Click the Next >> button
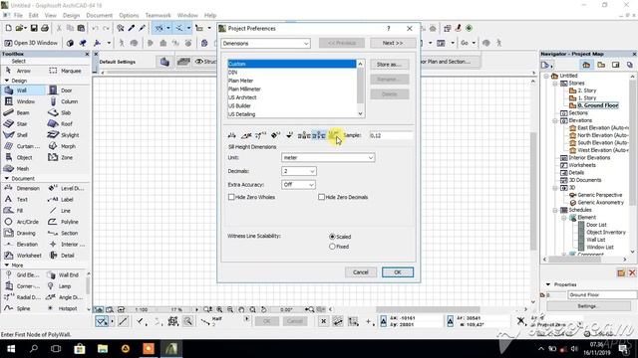638x358 pixels. point(393,43)
